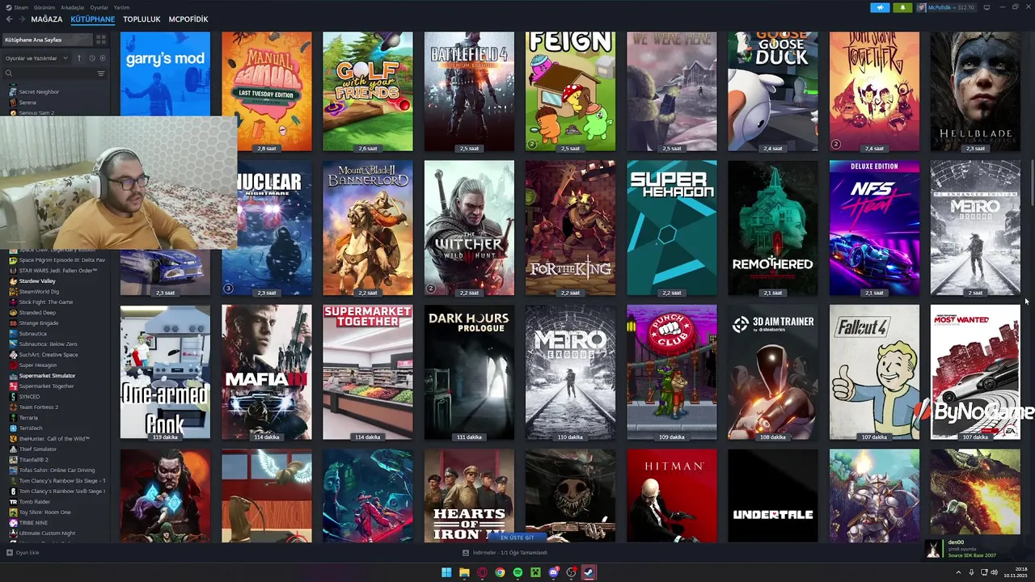Image resolution: width=1035 pixels, height=582 pixels.
Task: Select Stardew Valley in sidebar
Action: [x=37, y=280]
